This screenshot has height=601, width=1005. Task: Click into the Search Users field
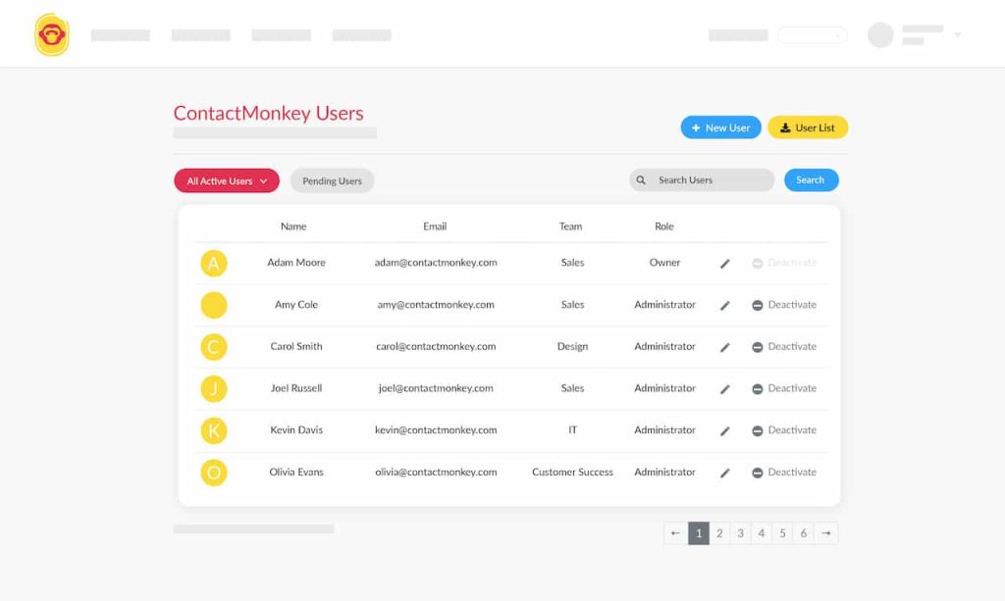click(x=702, y=179)
